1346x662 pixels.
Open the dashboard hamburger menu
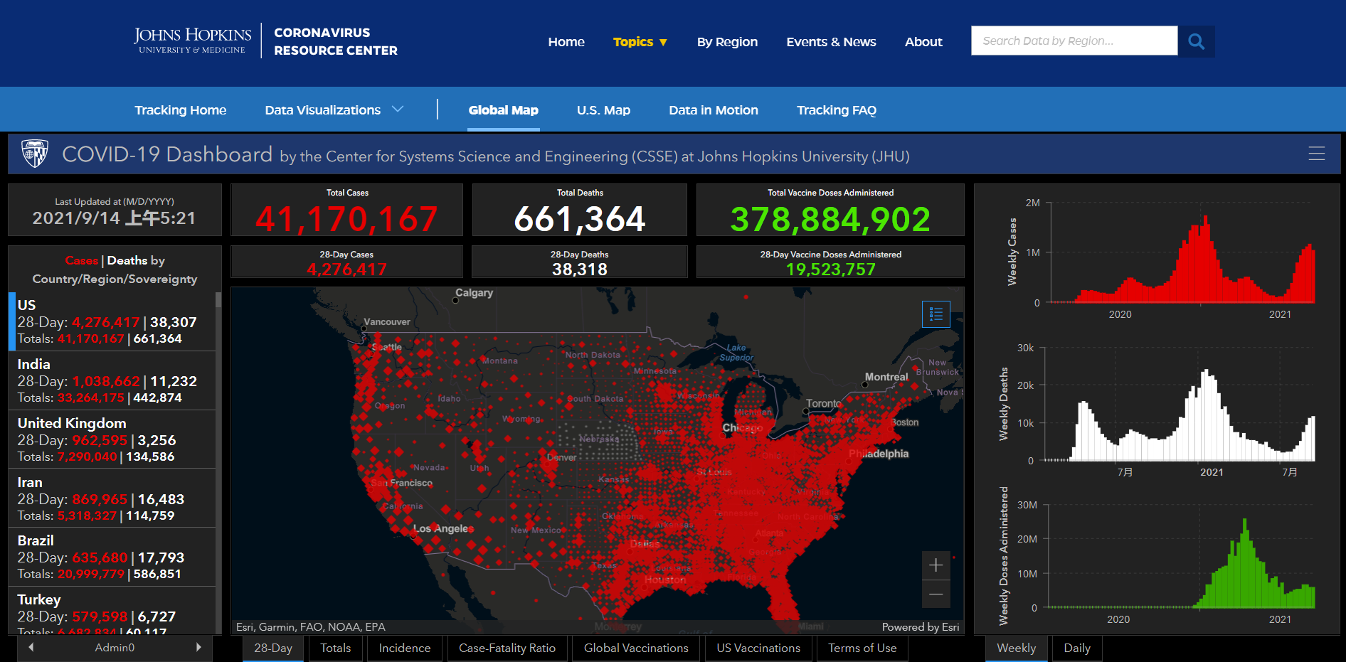click(x=1316, y=154)
